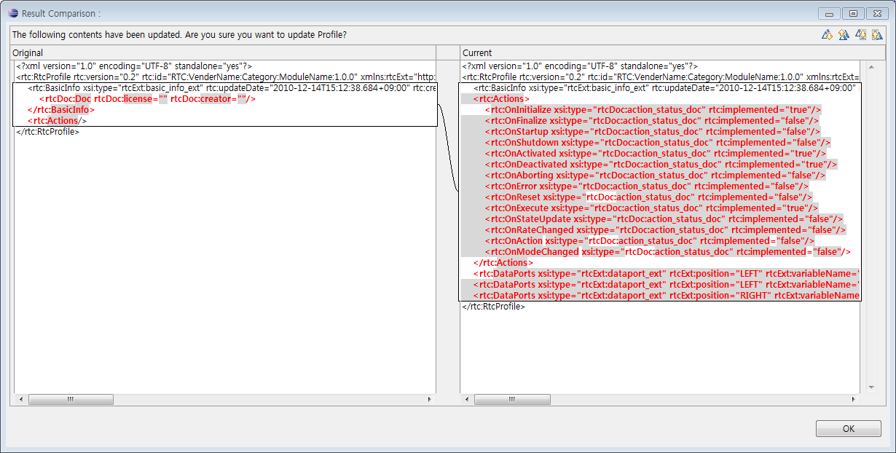Screen dimensions: 896x453
Task: Select the rtc:OnAborting line
Action: 655,176
